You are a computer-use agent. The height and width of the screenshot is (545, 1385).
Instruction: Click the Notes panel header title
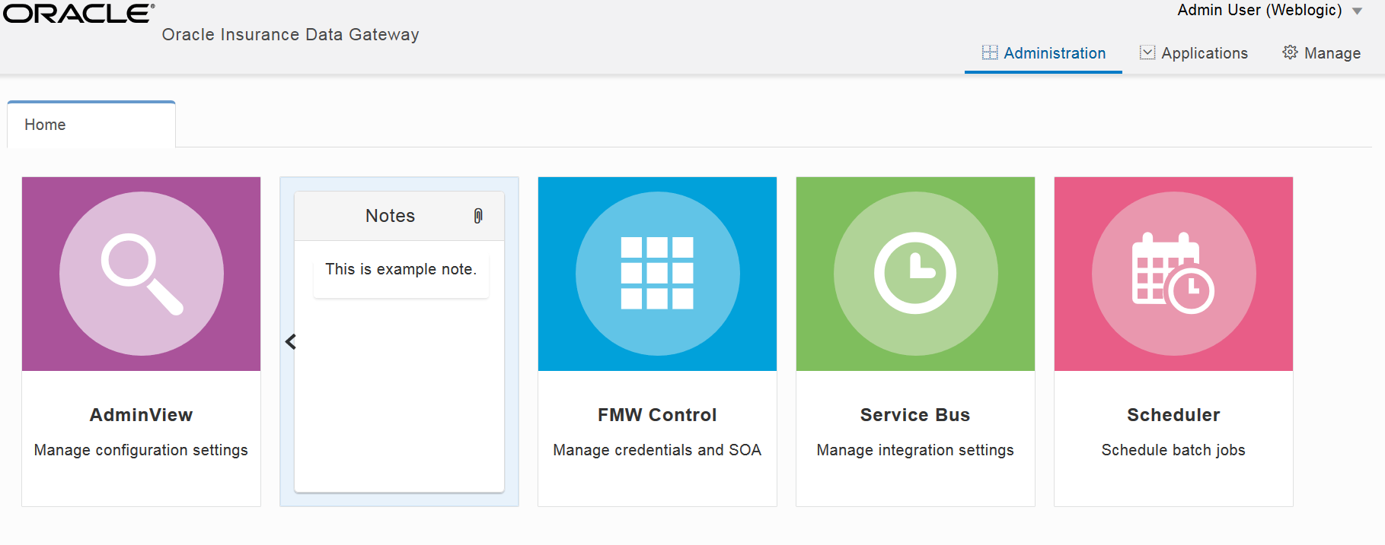(x=390, y=216)
